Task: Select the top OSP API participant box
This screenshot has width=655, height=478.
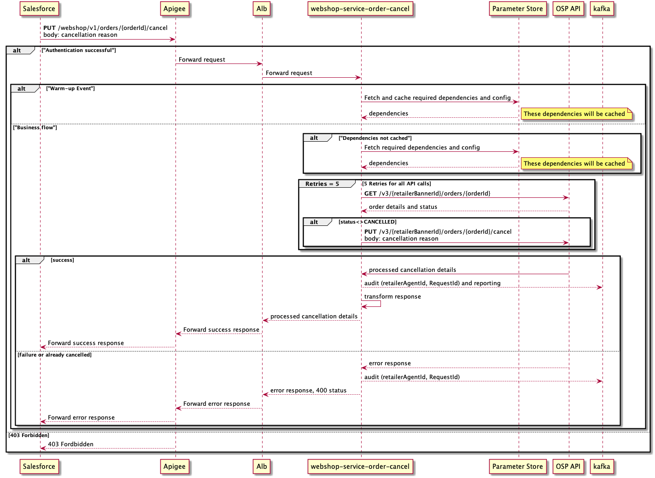Action: [x=568, y=9]
